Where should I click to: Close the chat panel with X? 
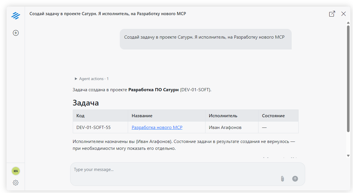click(344, 14)
